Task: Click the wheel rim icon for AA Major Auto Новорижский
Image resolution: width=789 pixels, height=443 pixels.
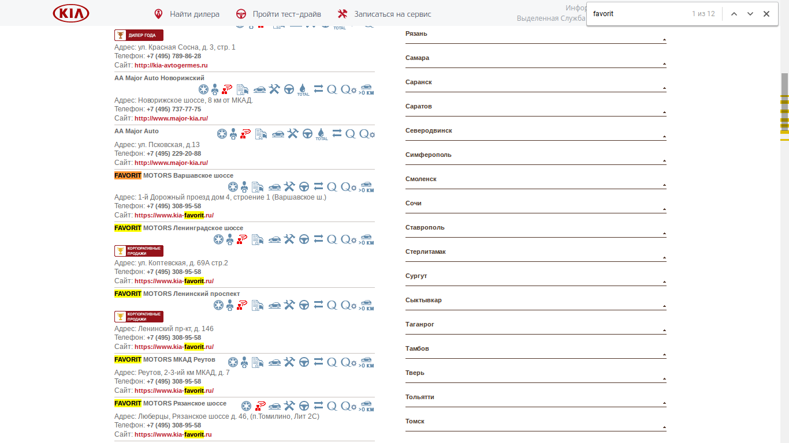Action: [203, 89]
